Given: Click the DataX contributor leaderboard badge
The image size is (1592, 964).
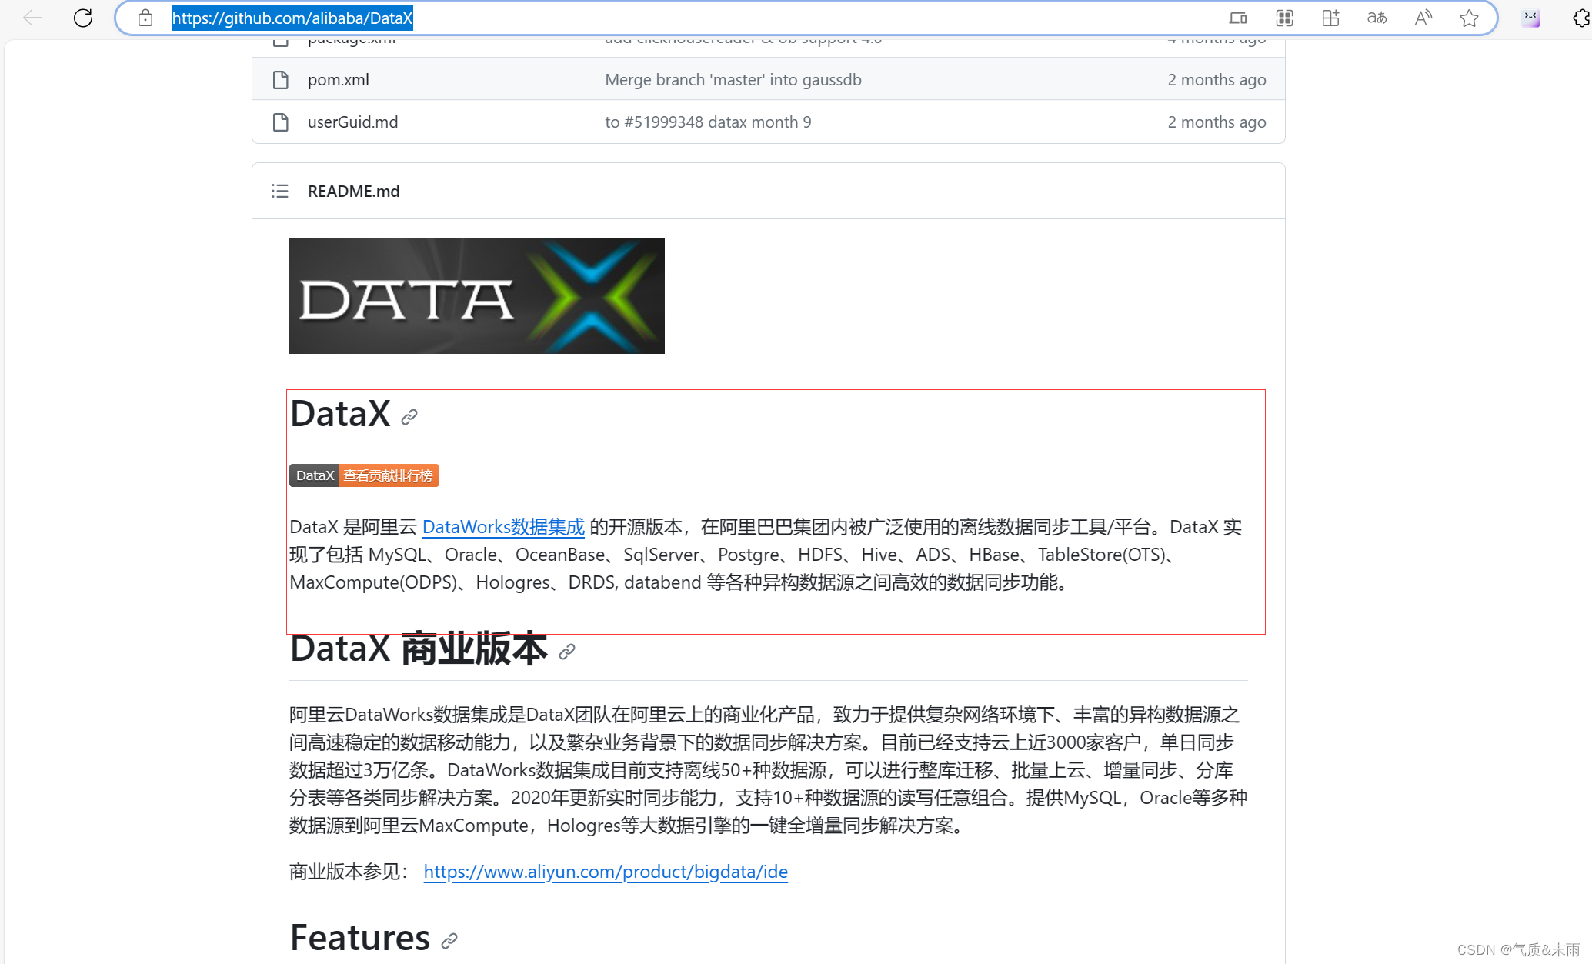Looking at the screenshot, I should [x=364, y=475].
